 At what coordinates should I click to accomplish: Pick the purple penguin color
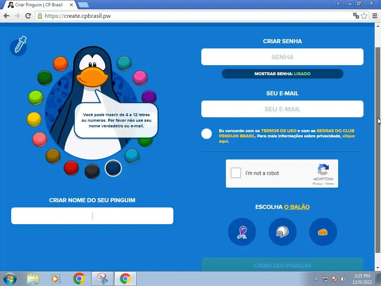point(149,97)
